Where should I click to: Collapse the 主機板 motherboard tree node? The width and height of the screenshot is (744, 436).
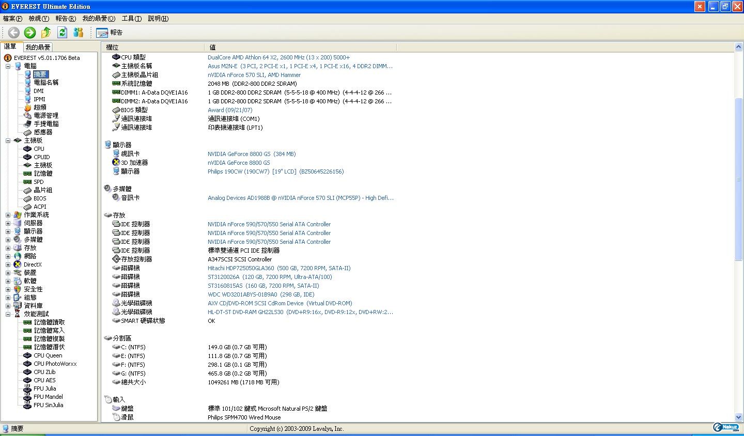tap(8, 141)
